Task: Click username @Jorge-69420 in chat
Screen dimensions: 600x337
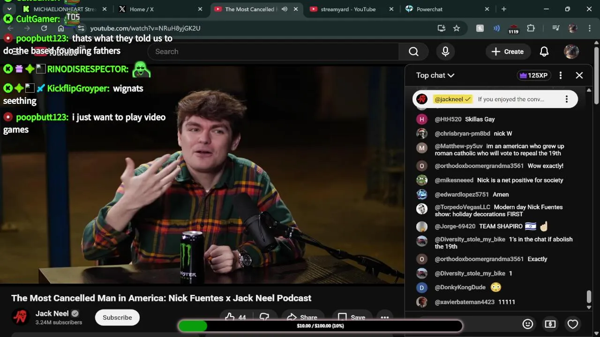Action: coord(455,226)
